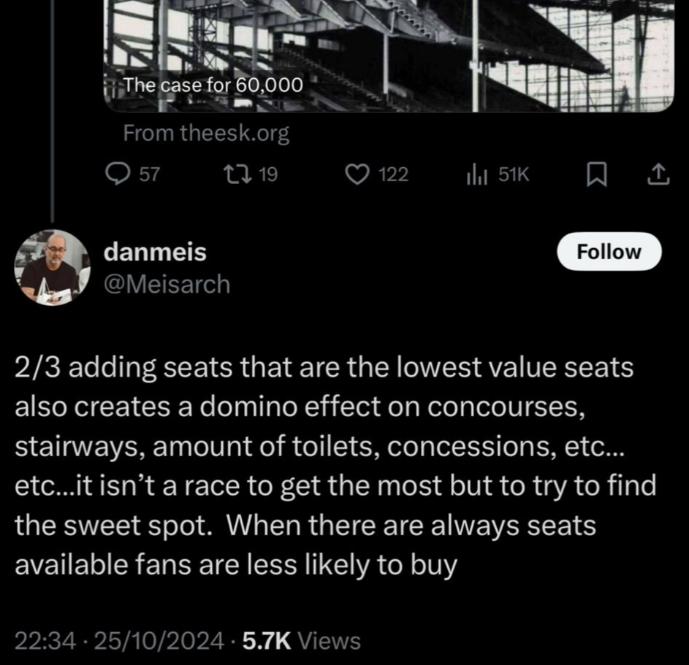Click the 57 replies count
Screen dimensions: 689x665
coord(149,174)
